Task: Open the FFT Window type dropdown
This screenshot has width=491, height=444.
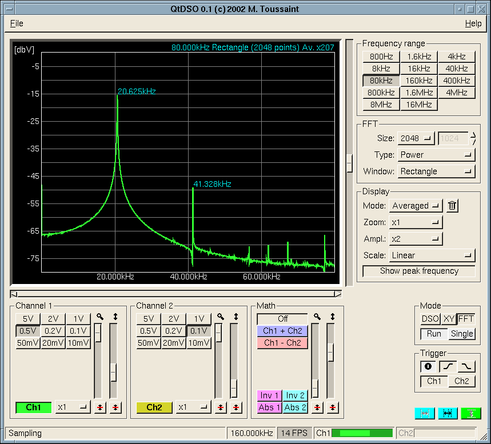Action: pos(436,171)
